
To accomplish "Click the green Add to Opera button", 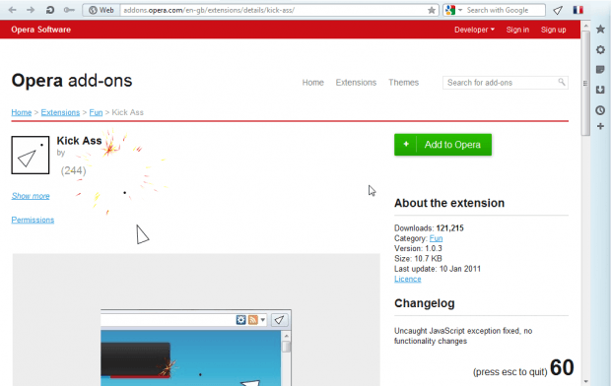I will 442,145.
